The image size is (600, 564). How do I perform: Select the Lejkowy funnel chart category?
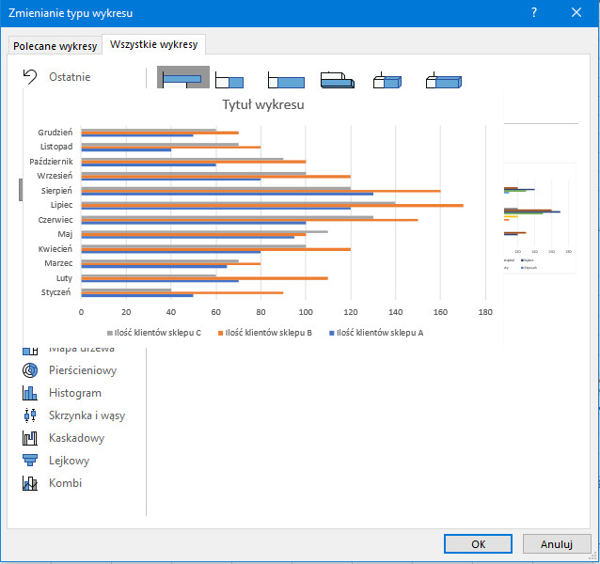(69, 461)
